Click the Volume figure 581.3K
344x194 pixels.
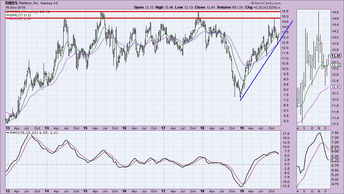click(x=238, y=7)
